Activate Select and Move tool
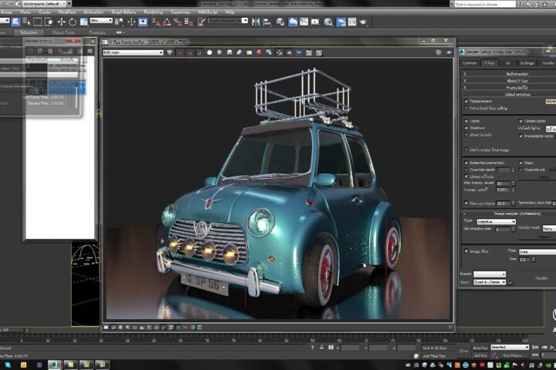The image size is (556, 370). pyautogui.click(x=61, y=22)
